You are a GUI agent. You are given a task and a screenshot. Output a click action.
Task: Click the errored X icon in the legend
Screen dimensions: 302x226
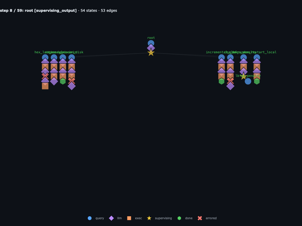point(200,218)
